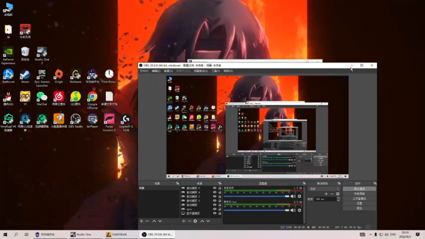Viewport: 425px width, 239px height.
Task: Select the Steam desktop icon
Action: pos(25,76)
